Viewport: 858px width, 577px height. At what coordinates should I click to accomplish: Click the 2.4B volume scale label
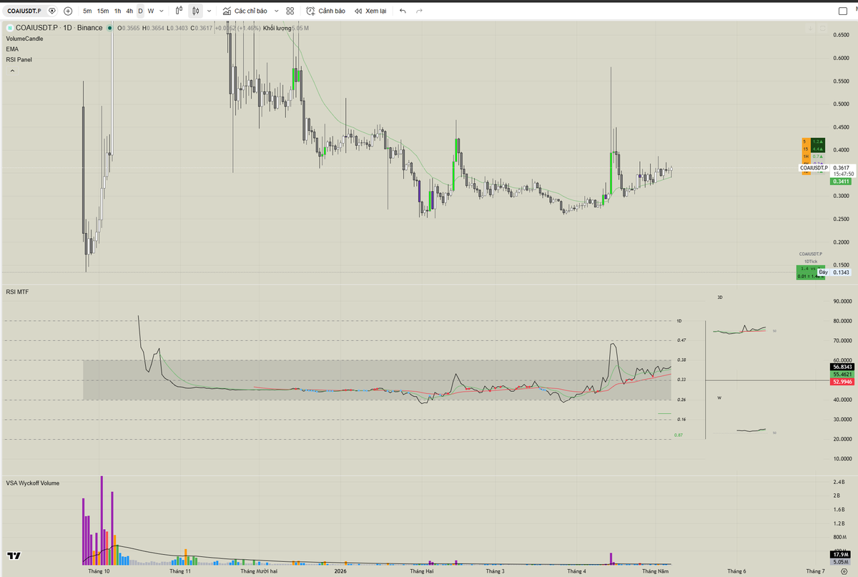839,482
